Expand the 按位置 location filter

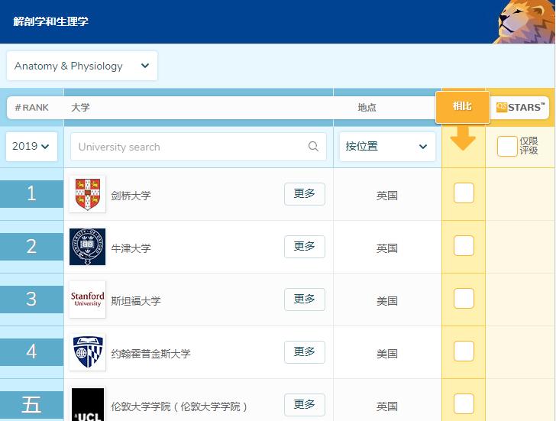pos(387,147)
